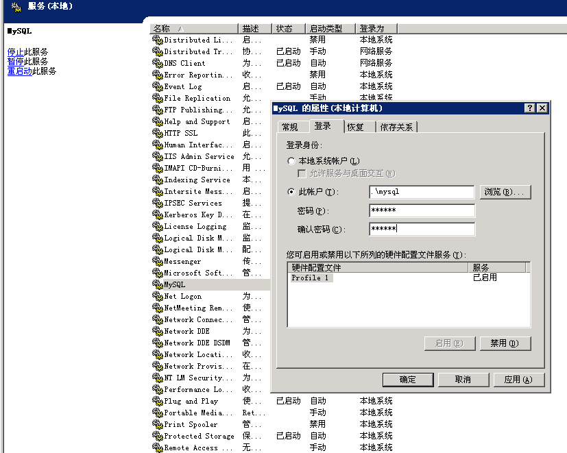Sort services by 启动类型 column header
Image resolution: width=567 pixels, height=453 pixels.
(330, 29)
